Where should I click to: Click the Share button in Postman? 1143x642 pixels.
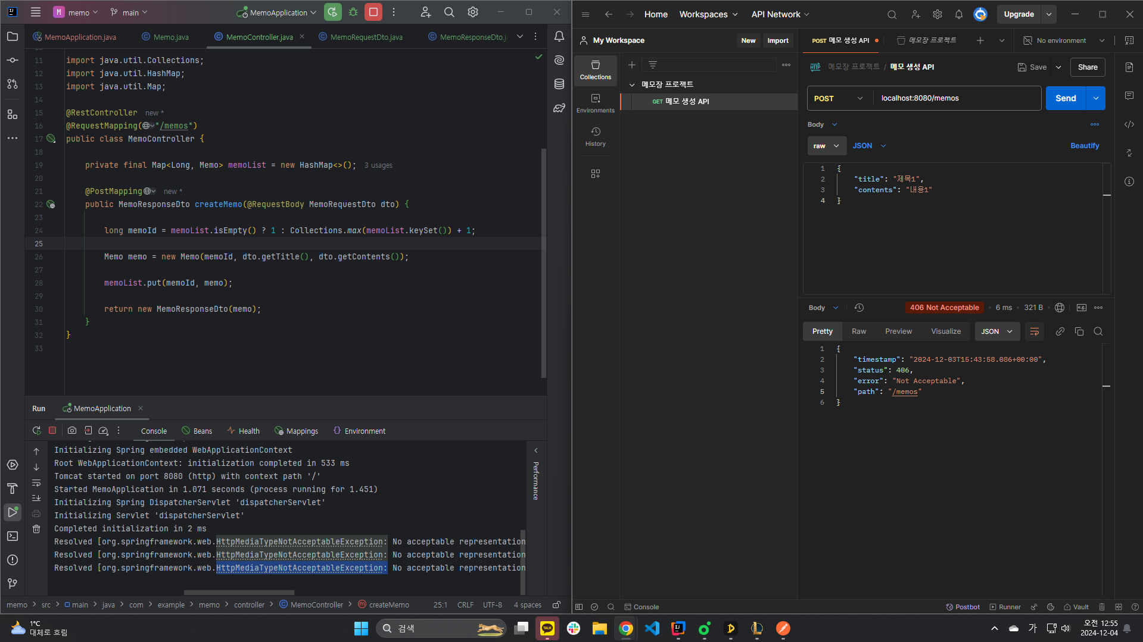[1088, 67]
